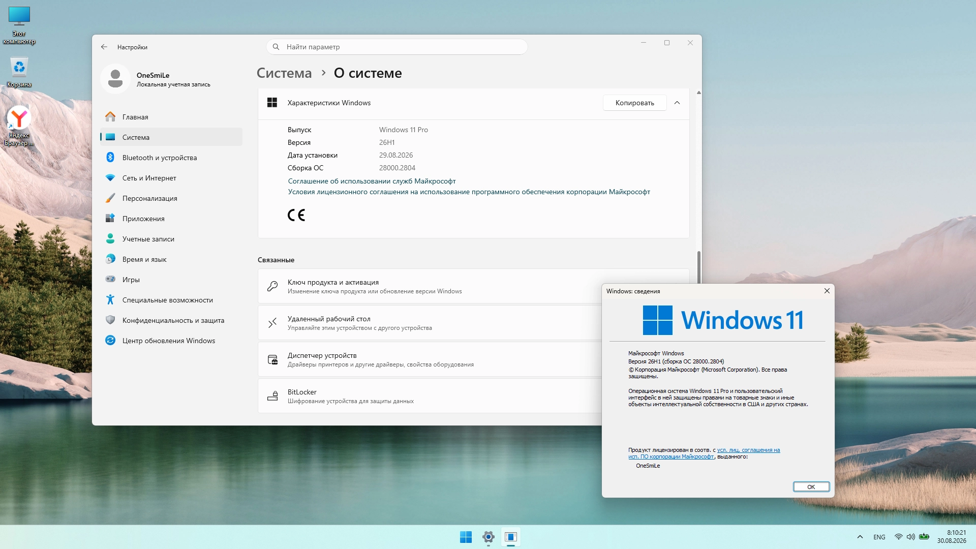Select Система in the sidebar
Image resolution: width=976 pixels, height=549 pixels.
point(171,137)
